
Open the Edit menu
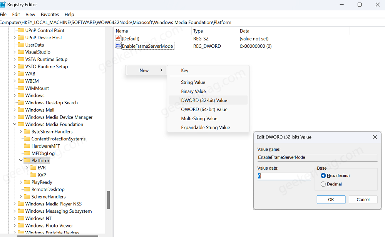pos(16,14)
